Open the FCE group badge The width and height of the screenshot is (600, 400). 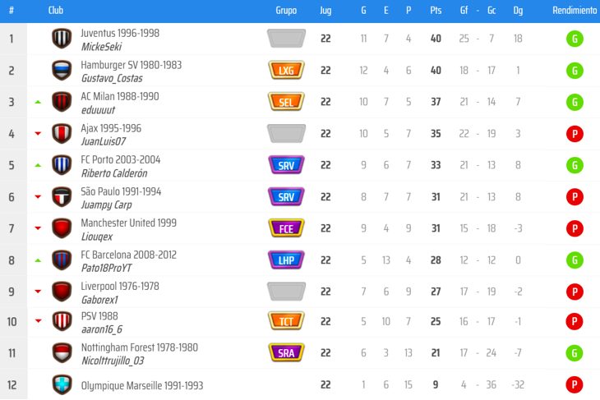[x=286, y=228]
